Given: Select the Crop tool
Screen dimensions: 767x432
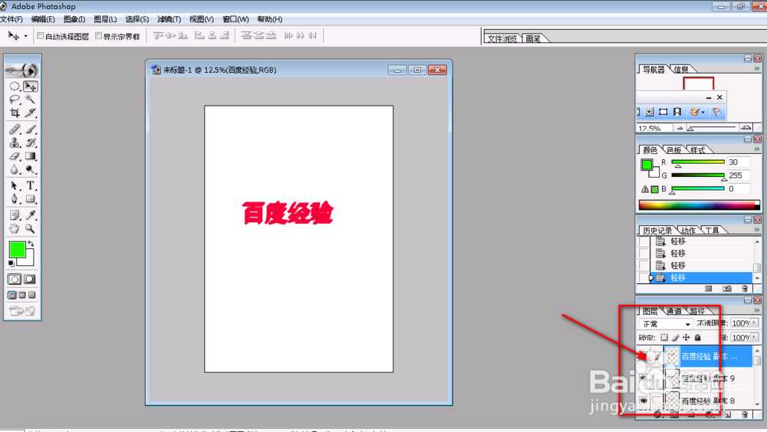Looking at the screenshot, I should tap(15, 113).
